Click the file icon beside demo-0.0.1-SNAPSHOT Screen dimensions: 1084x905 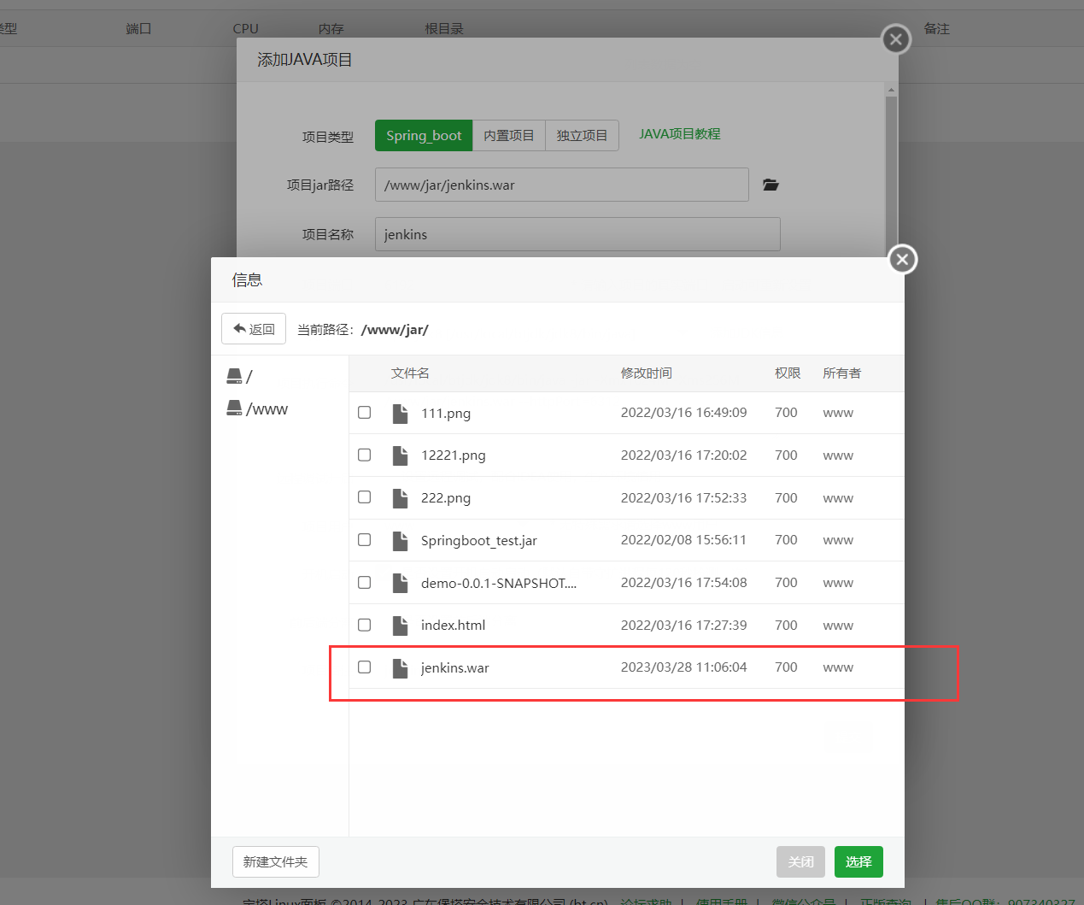coord(400,582)
